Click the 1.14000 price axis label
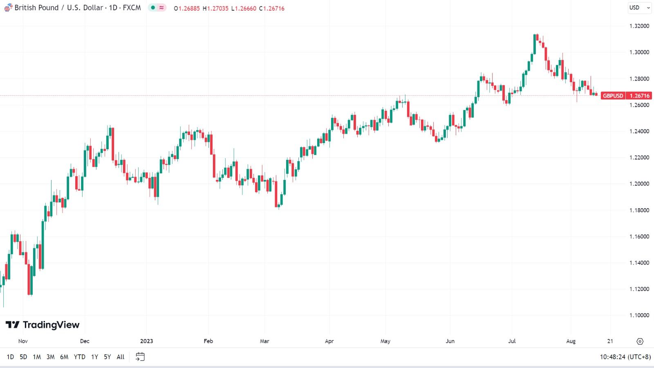This screenshot has width=654, height=368. coord(639,263)
